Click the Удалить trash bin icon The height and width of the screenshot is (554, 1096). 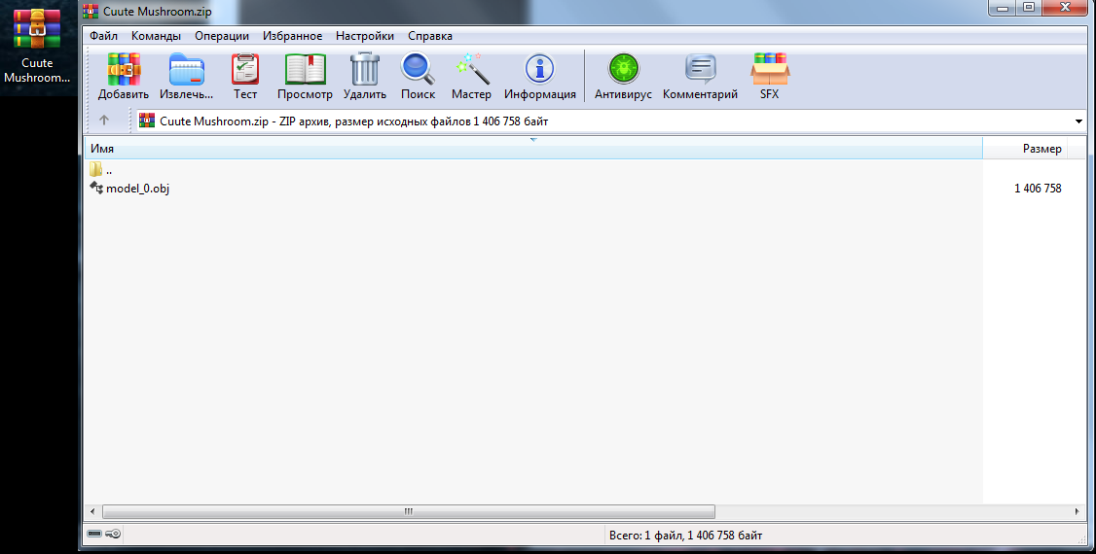click(365, 69)
